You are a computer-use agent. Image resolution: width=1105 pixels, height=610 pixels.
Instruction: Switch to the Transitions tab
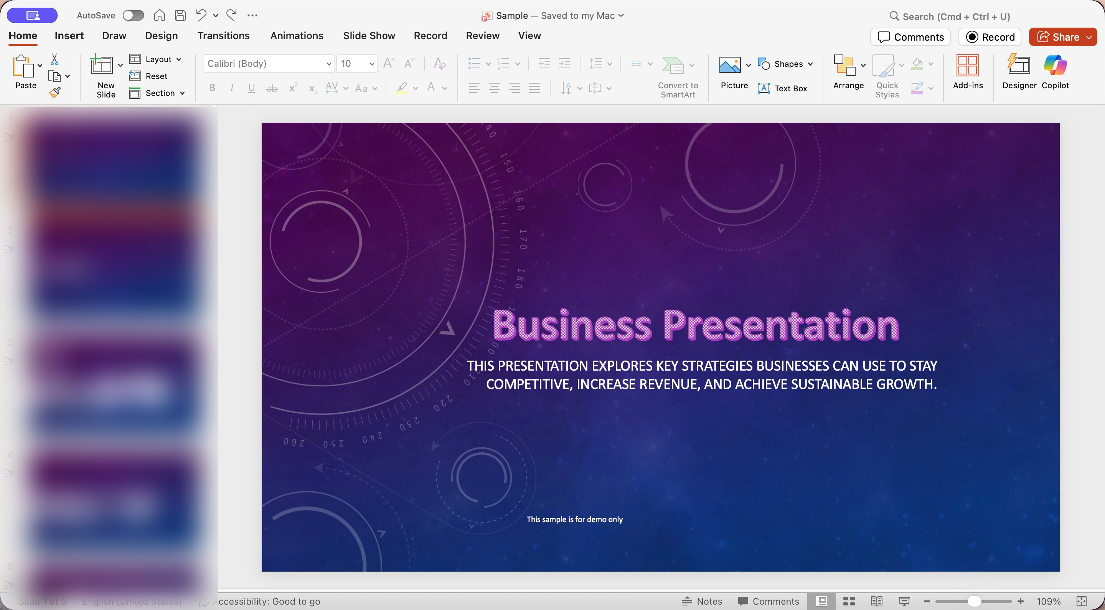[x=223, y=36]
